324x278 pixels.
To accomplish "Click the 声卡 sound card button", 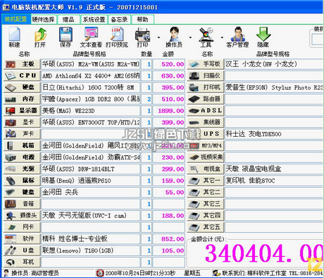I will [x=22, y=134].
